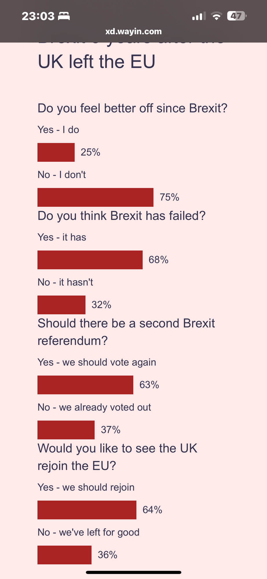Tap the 68% Brexit failed result bar

[x=90, y=260]
